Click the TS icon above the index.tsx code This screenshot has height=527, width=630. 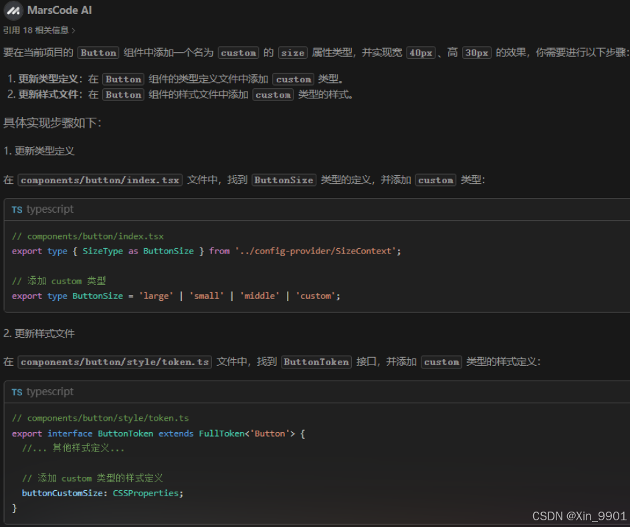pos(17,210)
